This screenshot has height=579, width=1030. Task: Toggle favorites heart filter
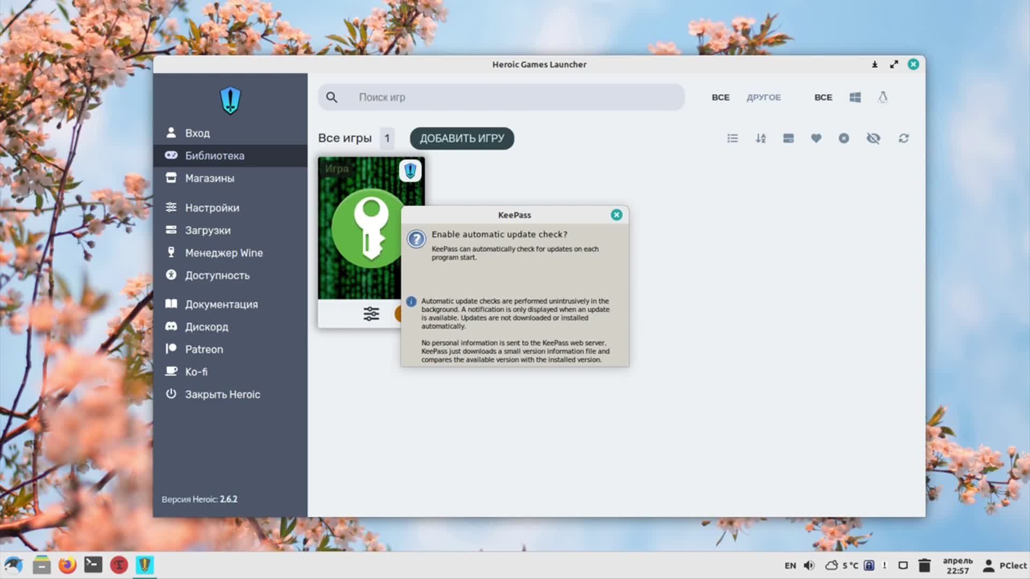click(816, 138)
